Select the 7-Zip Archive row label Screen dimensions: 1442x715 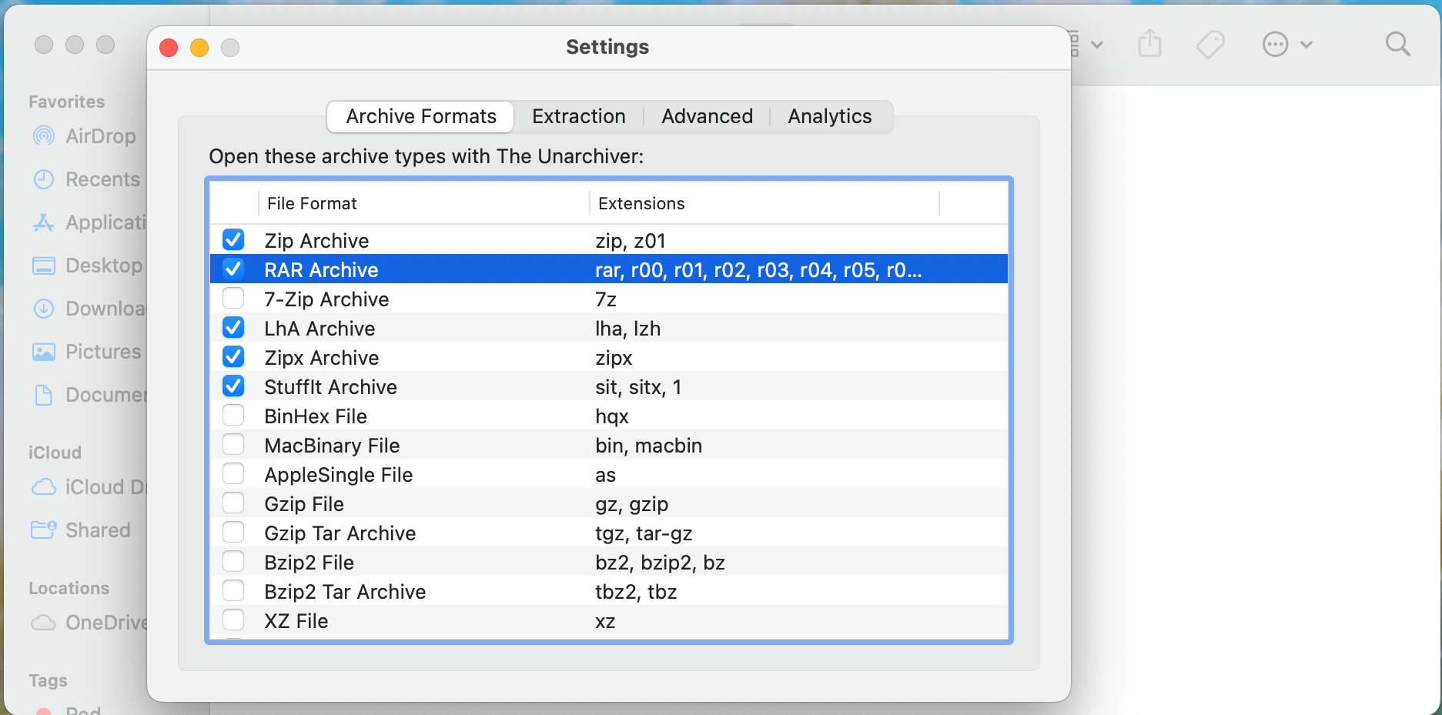tap(326, 299)
